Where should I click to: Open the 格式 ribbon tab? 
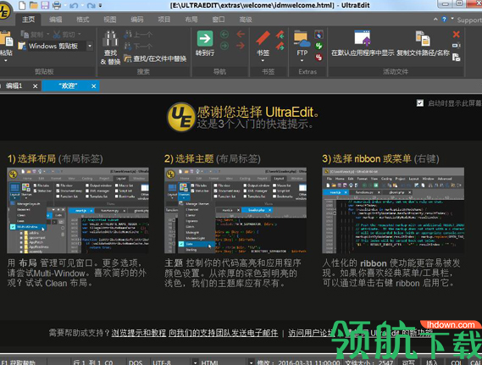(x=83, y=19)
